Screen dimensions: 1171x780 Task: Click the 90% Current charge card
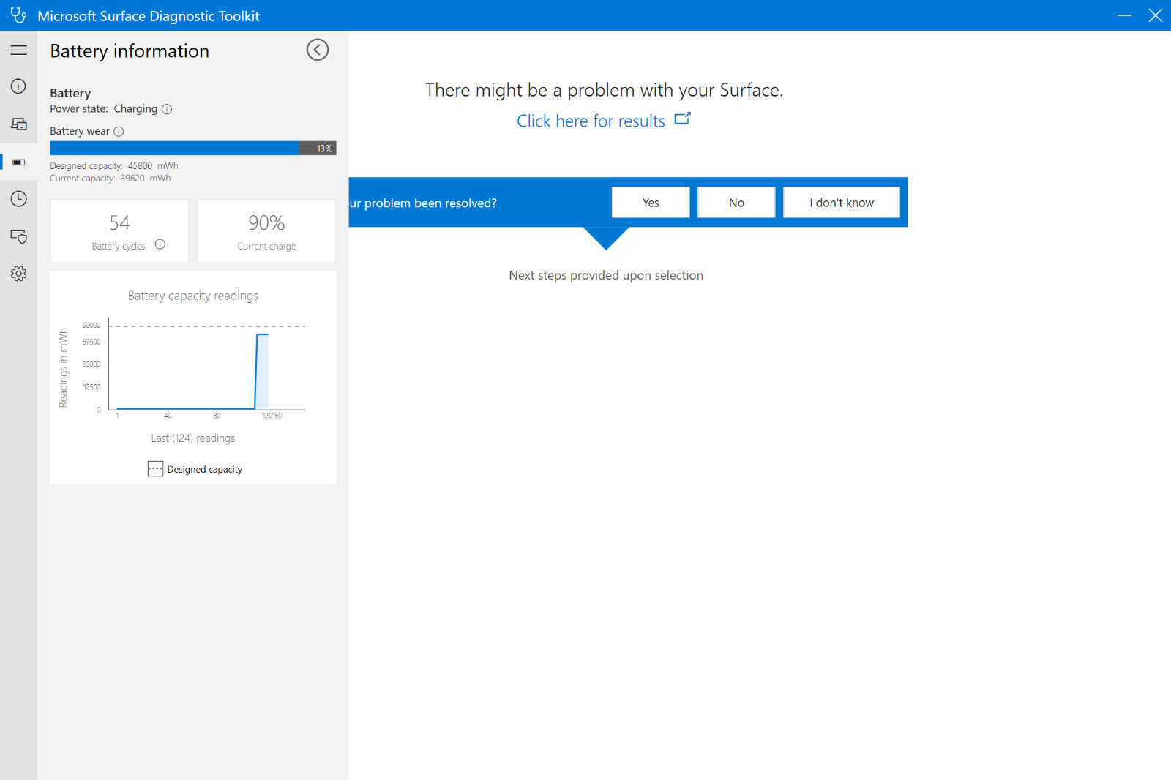(x=266, y=231)
